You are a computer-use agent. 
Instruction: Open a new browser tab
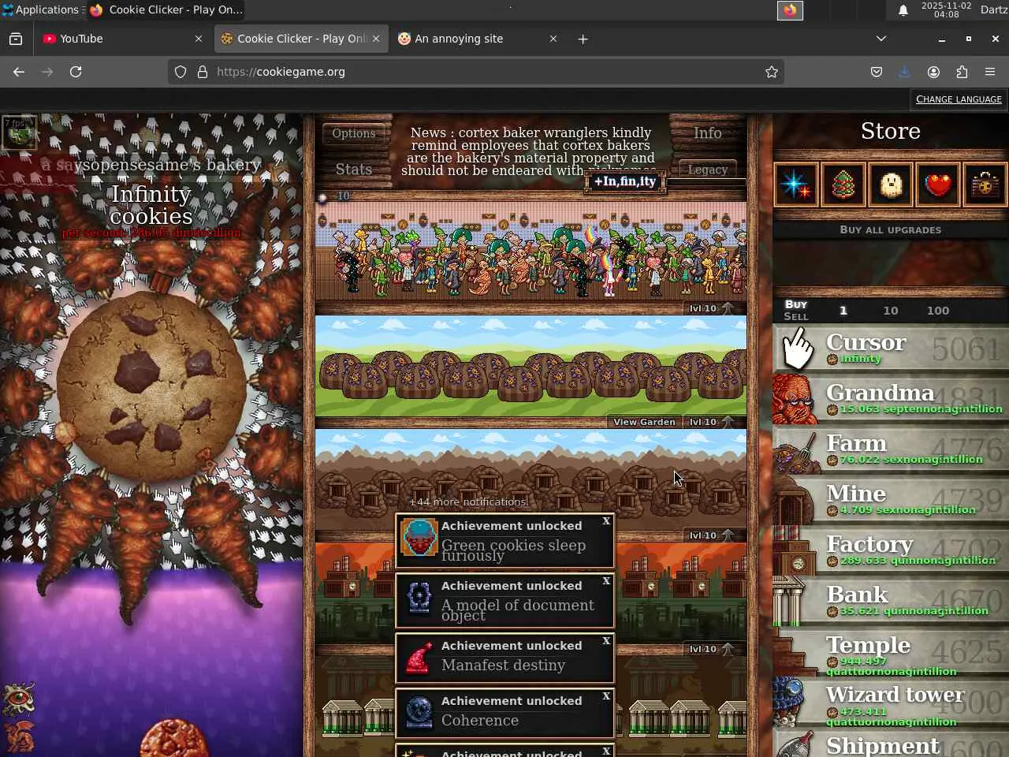point(583,39)
